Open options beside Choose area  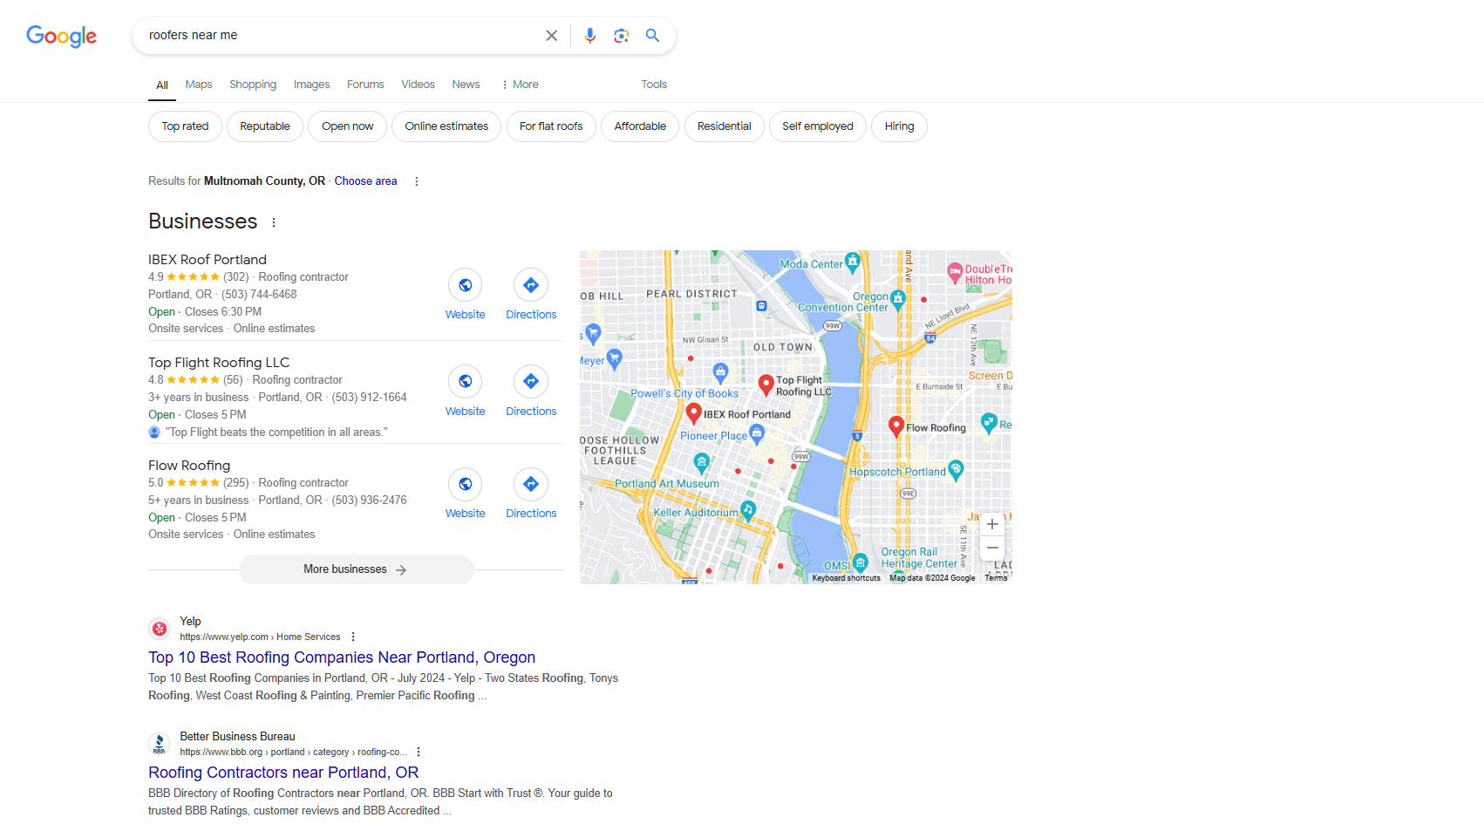[417, 181]
